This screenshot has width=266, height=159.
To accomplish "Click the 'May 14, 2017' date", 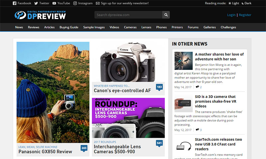I will (183, 87).
